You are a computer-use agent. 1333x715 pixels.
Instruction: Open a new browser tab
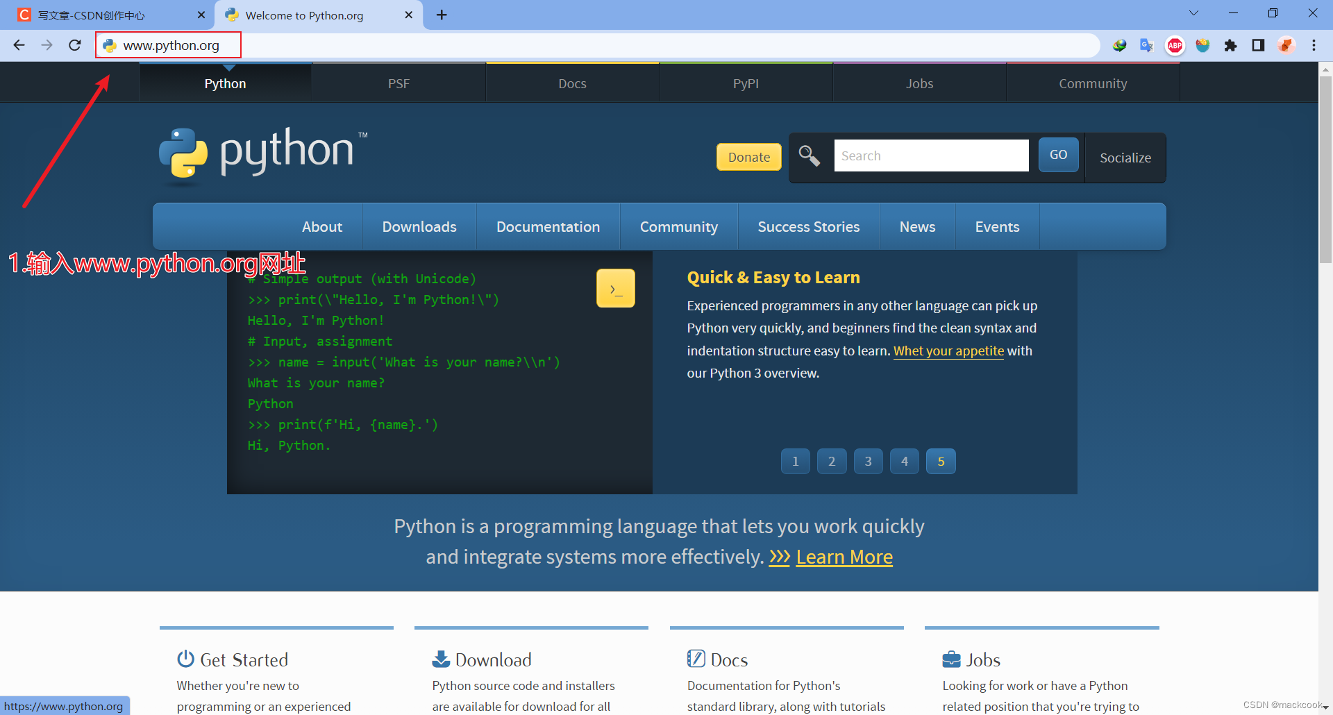click(442, 15)
